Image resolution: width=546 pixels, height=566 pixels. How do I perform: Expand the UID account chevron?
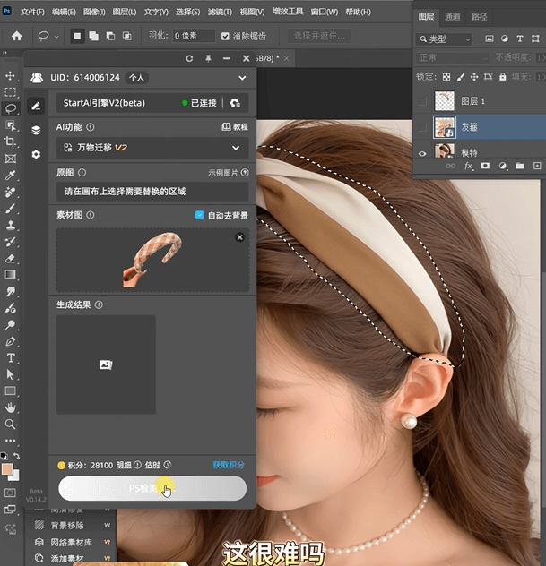[x=242, y=78]
